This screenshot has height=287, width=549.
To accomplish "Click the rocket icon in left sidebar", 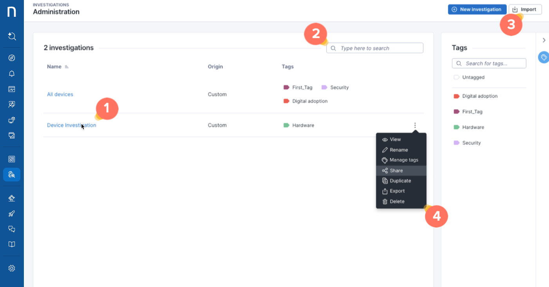I will (x=12, y=213).
